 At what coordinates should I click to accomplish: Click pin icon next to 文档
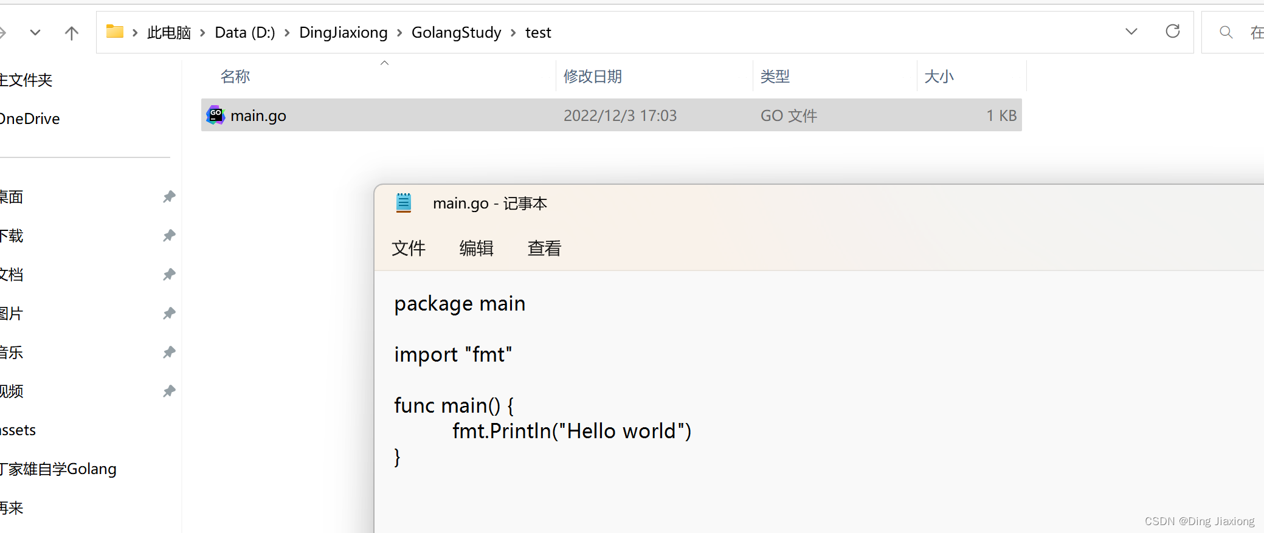tap(169, 274)
